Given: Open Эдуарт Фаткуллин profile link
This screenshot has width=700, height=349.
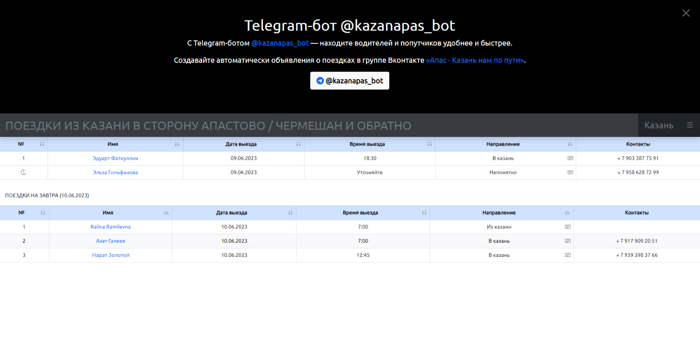Looking at the screenshot, I should pyautogui.click(x=115, y=158).
